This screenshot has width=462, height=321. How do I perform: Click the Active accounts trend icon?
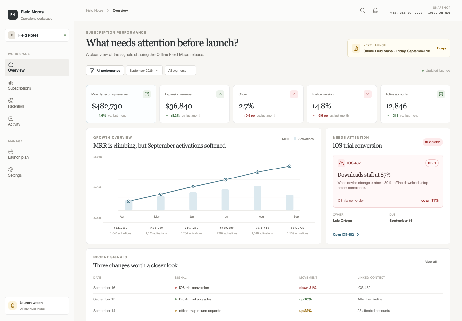coord(441,94)
